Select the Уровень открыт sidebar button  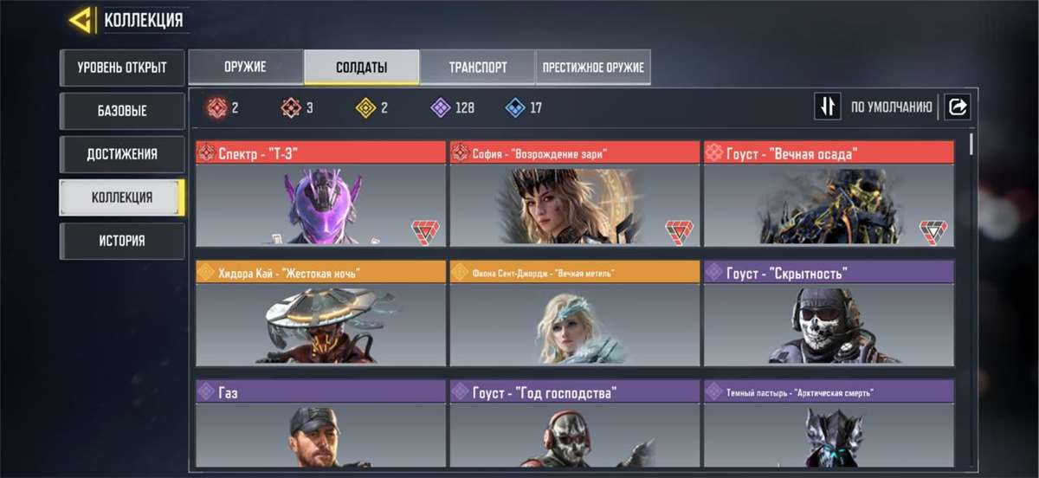(122, 68)
